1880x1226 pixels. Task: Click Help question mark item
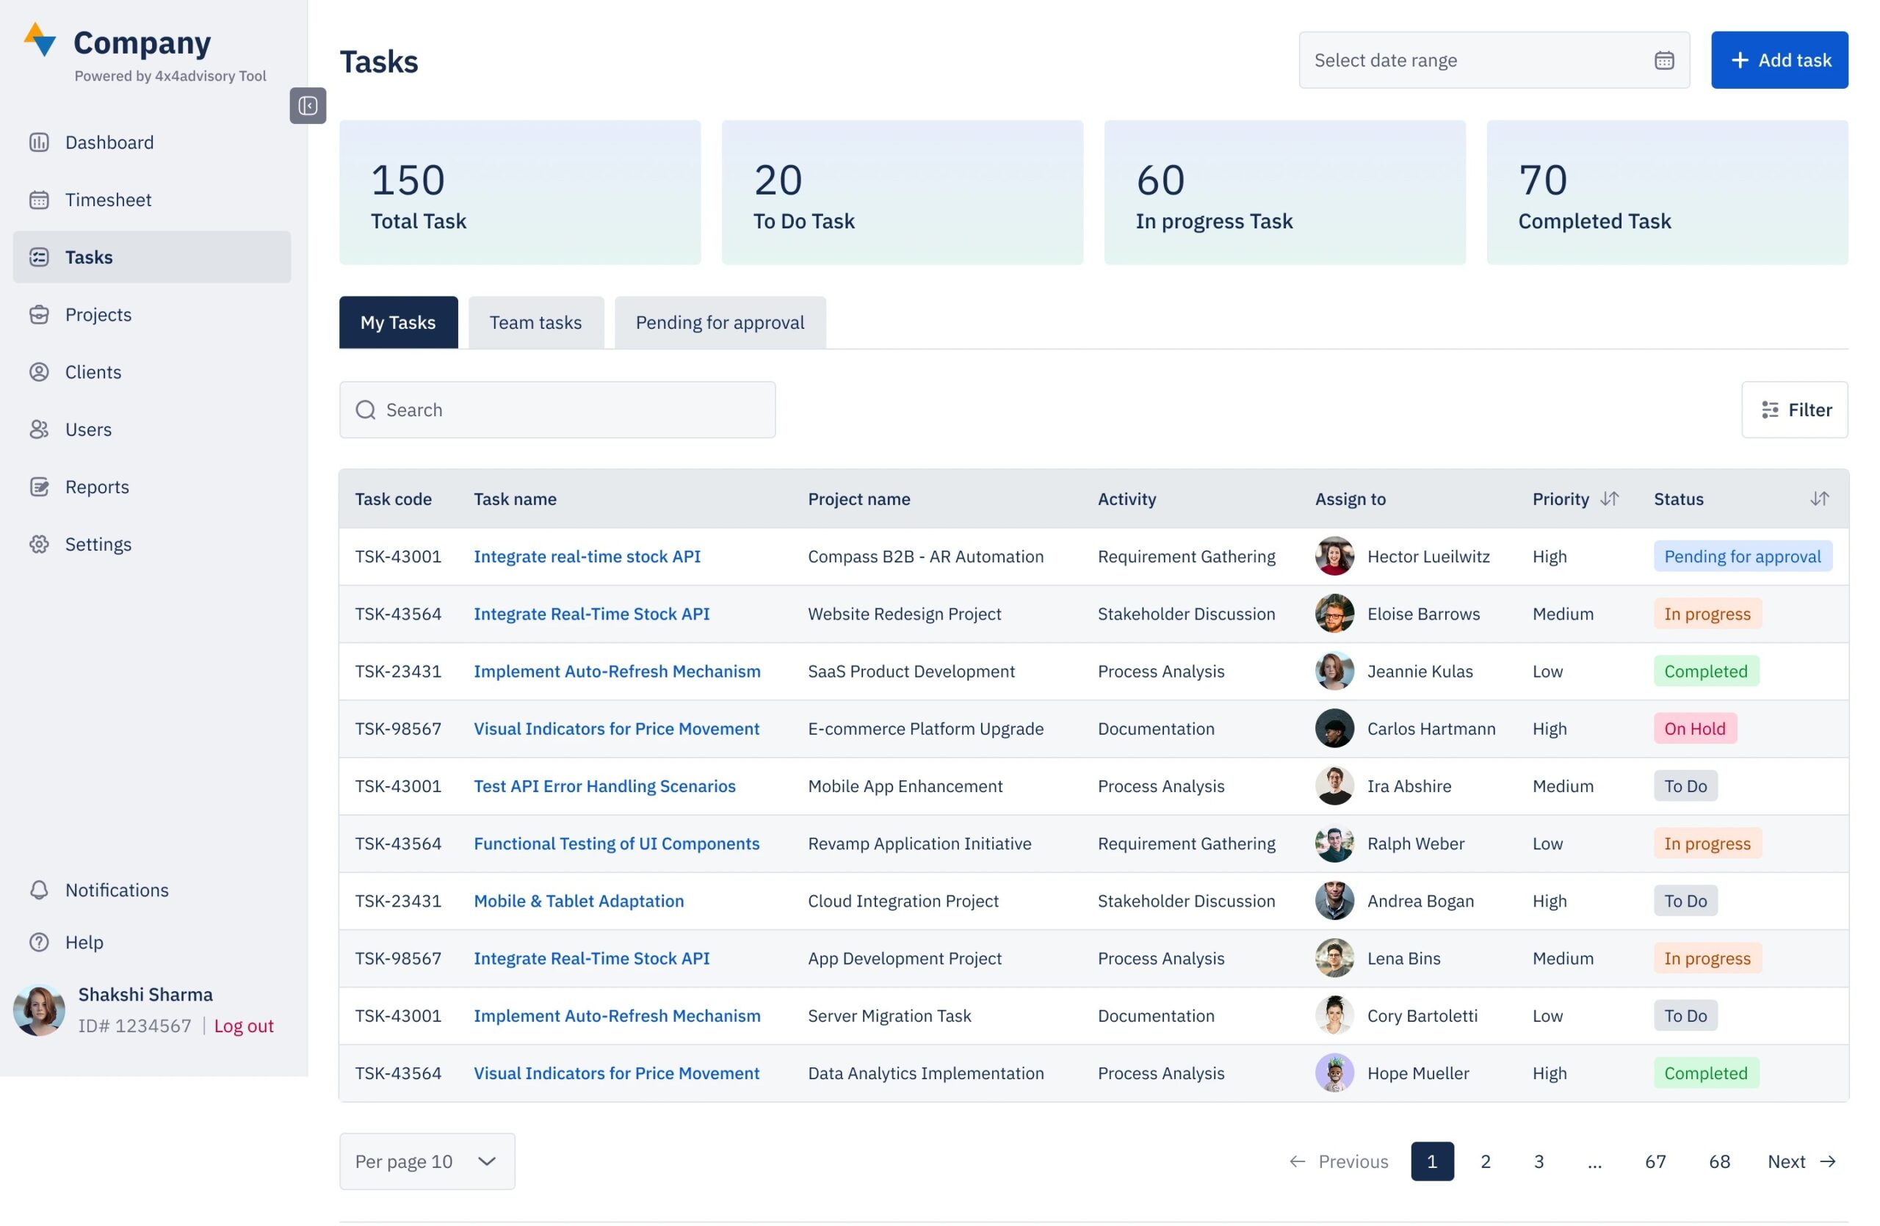click(x=84, y=943)
